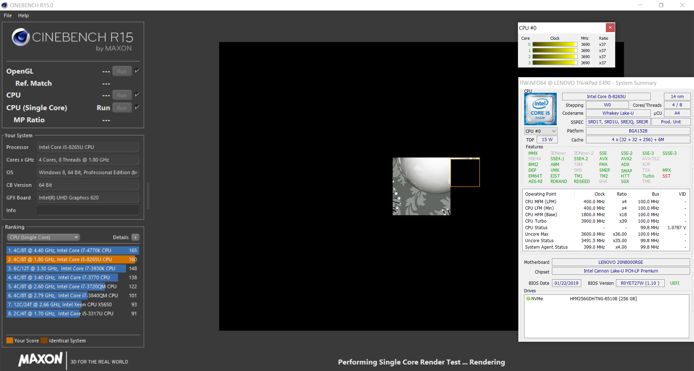
Task: Click the MAXON logo at bottom
Action: 40,359
